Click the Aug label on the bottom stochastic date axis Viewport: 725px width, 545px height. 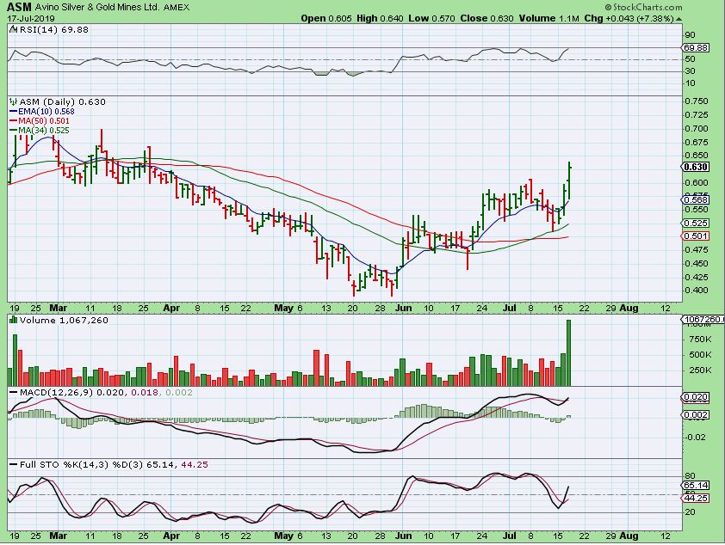pyautogui.click(x=629, y=536)
